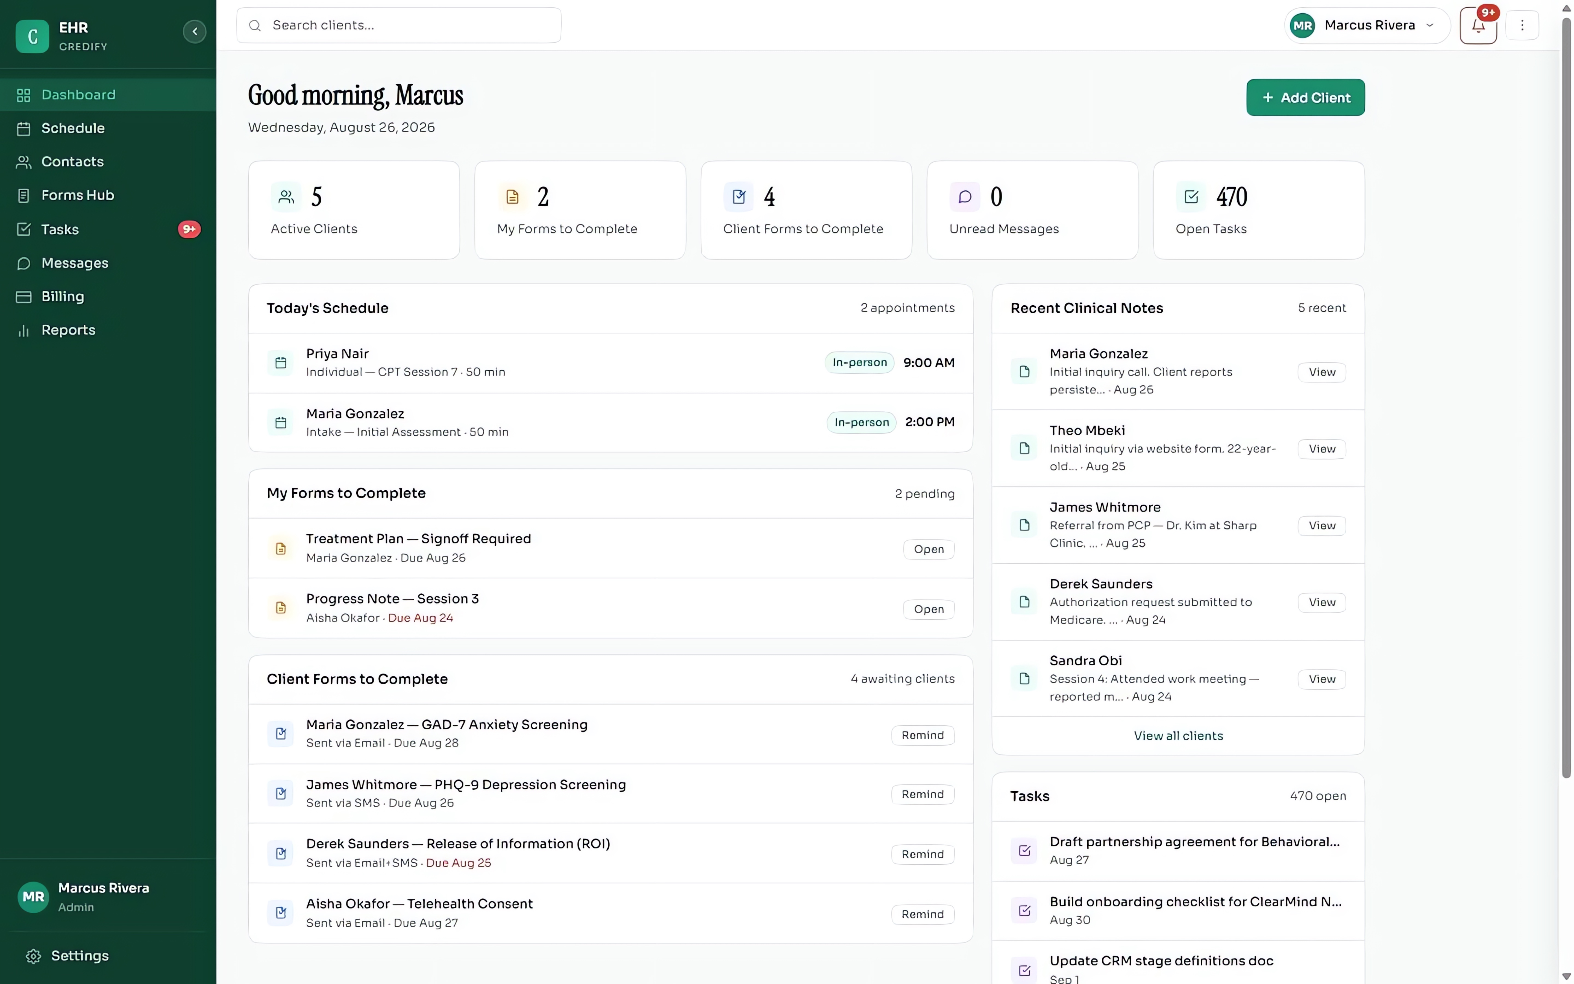The height and width of the screenshot is (984, 1574).
Task: Open the notifications bell
Action: (x=1478, y=25)
